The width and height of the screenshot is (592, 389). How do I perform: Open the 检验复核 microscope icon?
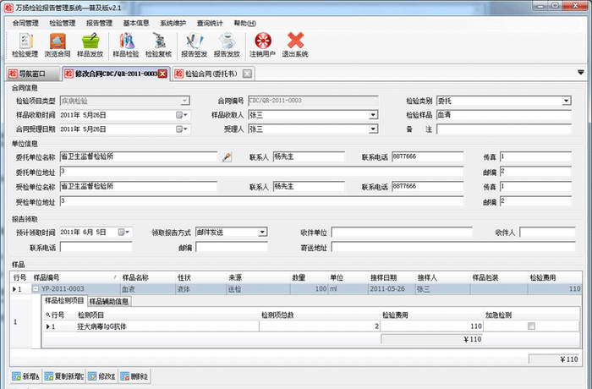[159, 45]
